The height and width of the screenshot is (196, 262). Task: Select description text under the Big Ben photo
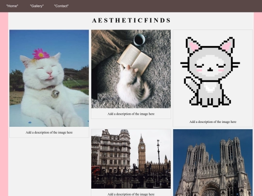point(131,194)
